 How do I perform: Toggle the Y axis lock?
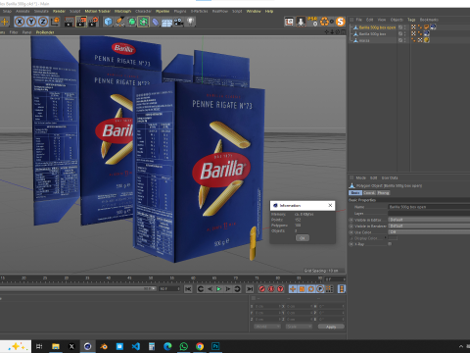(x=31, y=22)
